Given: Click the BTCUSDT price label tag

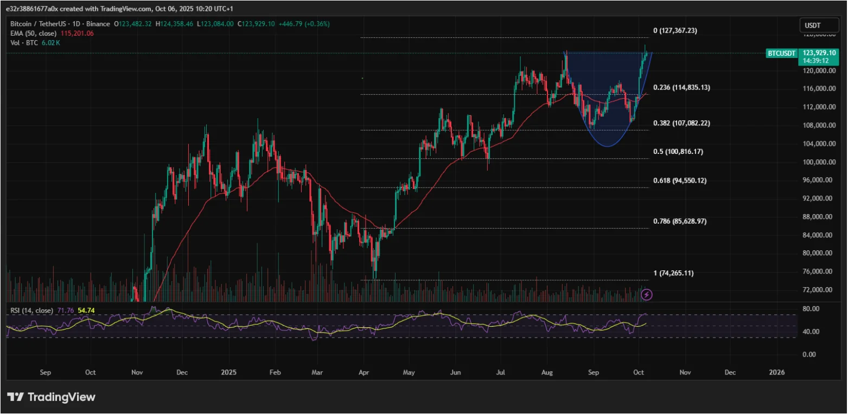Looking at the screenshot, I should click(781, 53).
